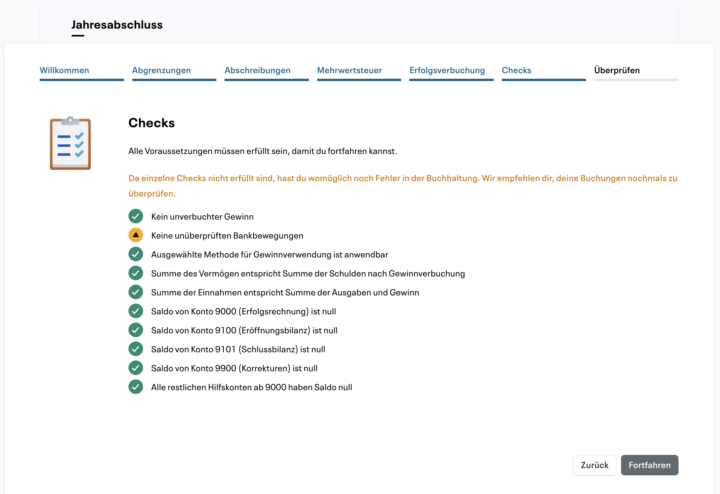
Task: Expand the 'Kein unverbuchter Gewinn' check item
Action: [202, 216]
